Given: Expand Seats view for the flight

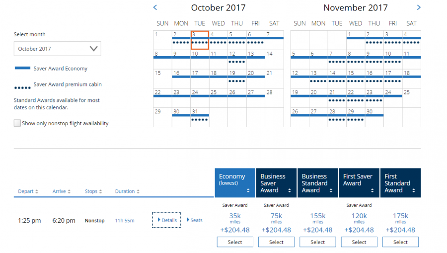Looking at the screenshot, I should coord(194,220).
